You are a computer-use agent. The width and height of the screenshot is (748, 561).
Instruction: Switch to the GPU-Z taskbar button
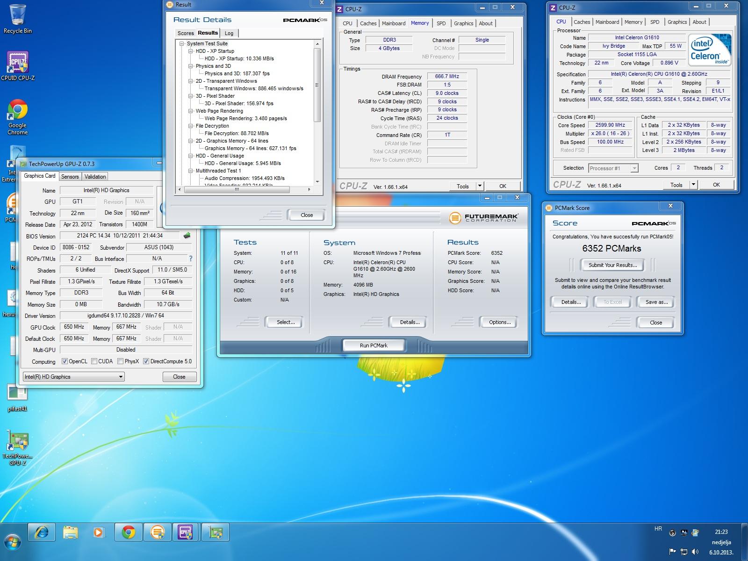[215, 532]
